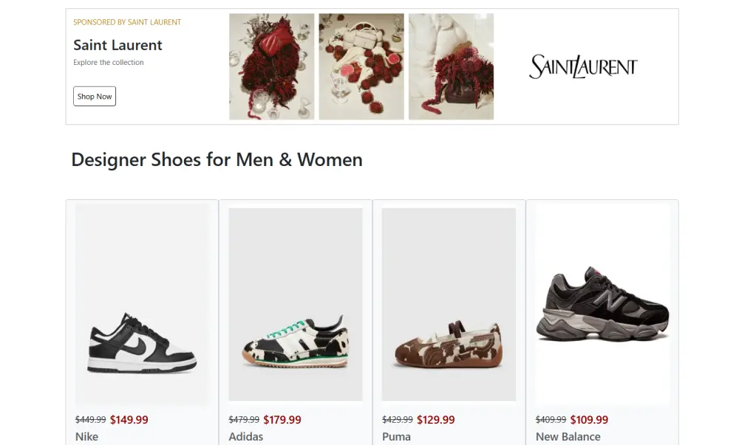Open the Adidas product title

click(246, 437)
